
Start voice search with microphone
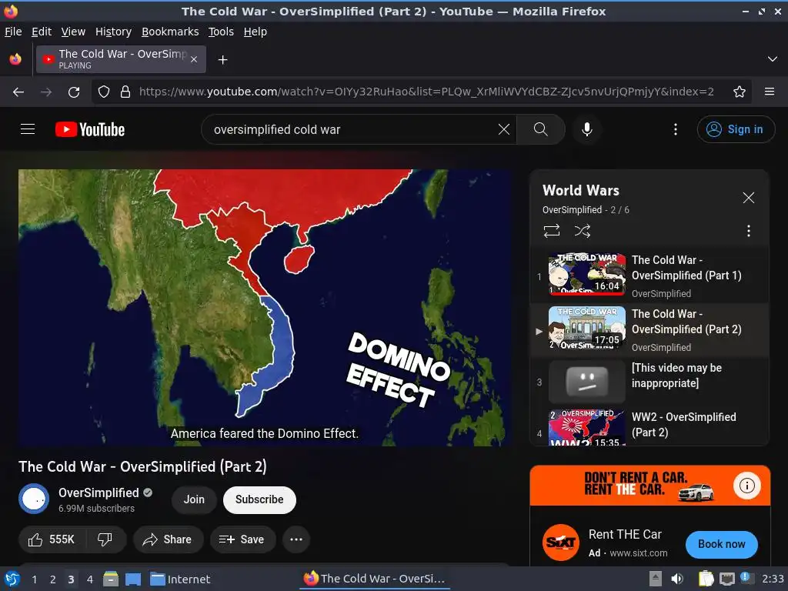point(586,129)
